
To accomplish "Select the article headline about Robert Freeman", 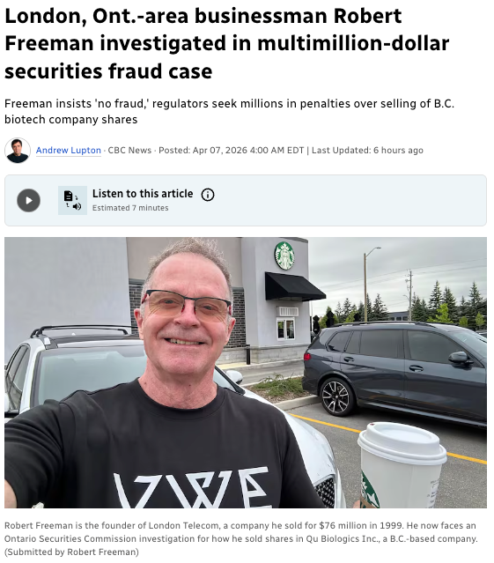I will click(x=226, y=43).
